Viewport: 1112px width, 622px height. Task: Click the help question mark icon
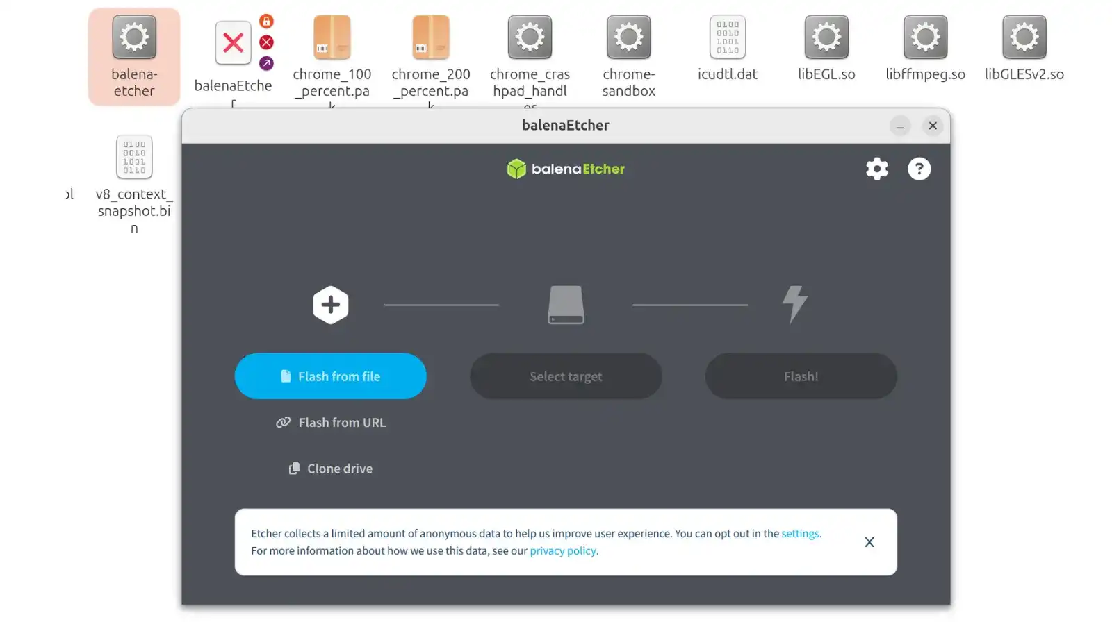tap(919, 169)
